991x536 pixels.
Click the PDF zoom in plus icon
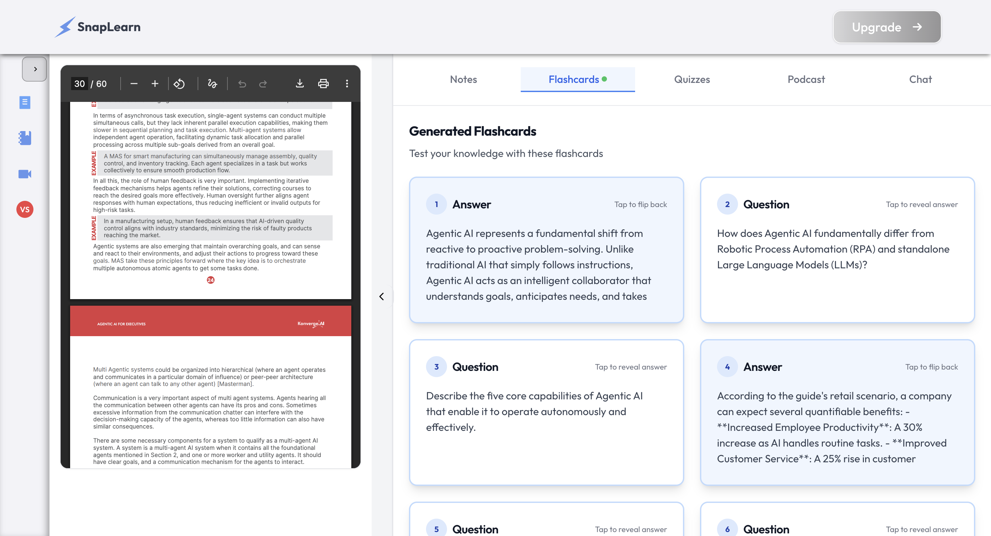155,84
